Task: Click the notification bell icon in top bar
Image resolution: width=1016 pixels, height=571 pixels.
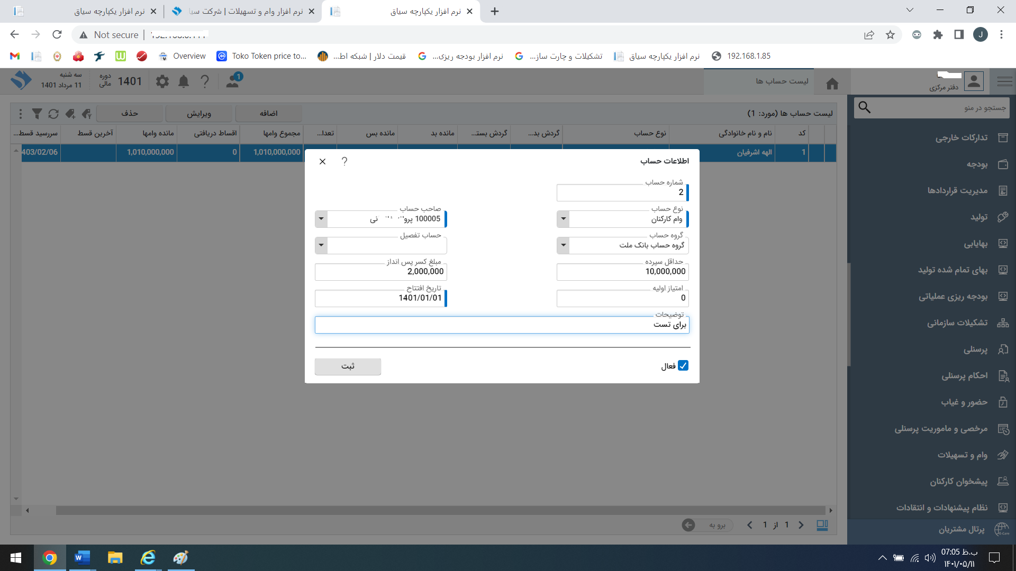Action: 184,81
